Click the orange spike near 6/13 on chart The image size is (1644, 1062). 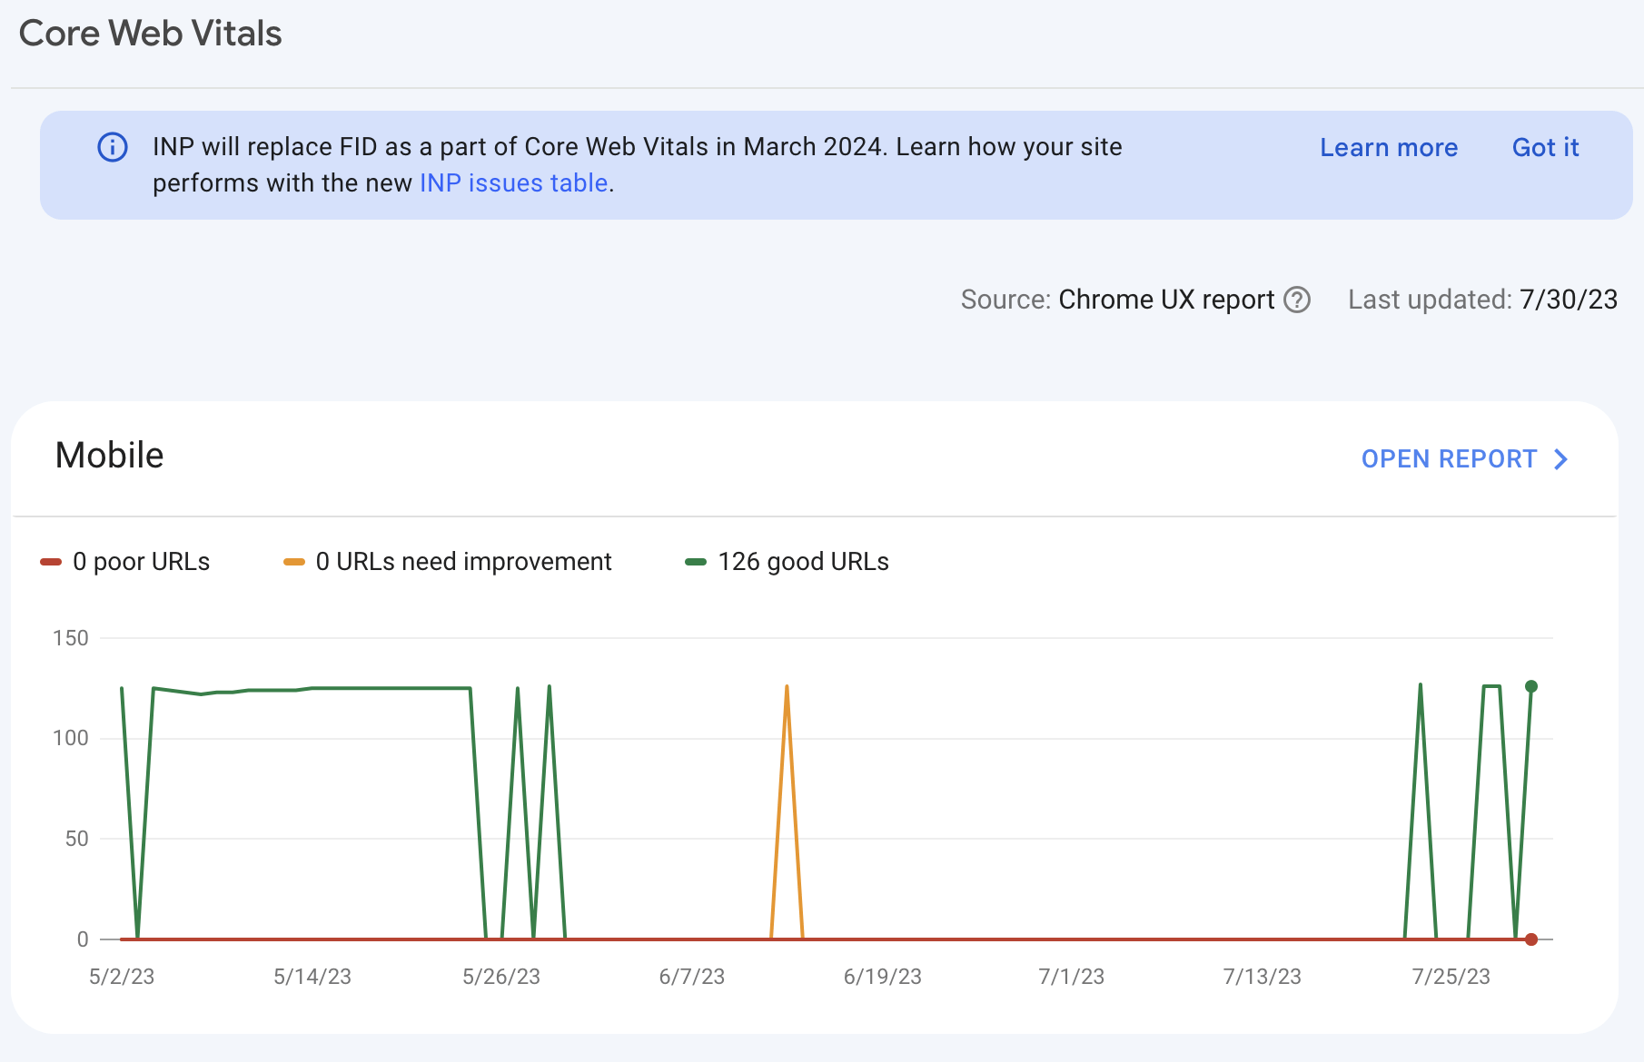786,686
